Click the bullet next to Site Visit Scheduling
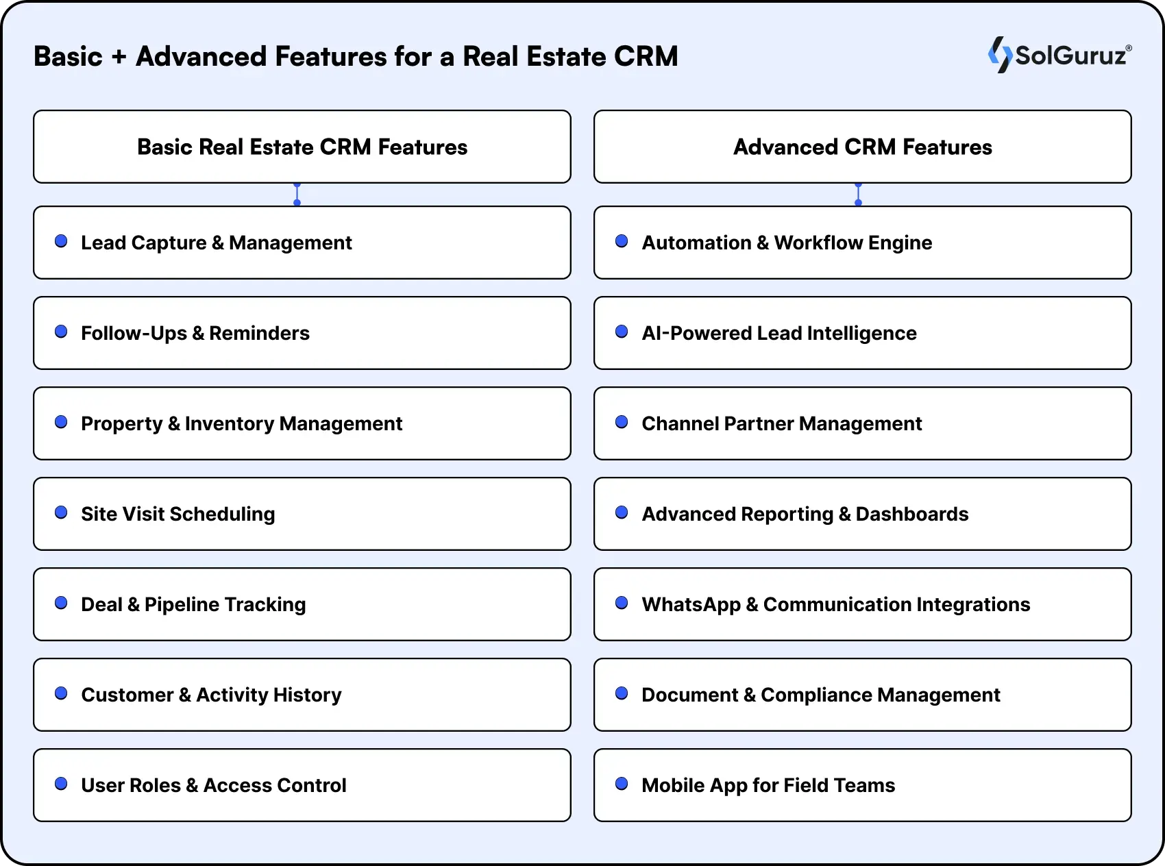Image resolution: width=1165 pixels, height=866 pixels. click(62, 512)
